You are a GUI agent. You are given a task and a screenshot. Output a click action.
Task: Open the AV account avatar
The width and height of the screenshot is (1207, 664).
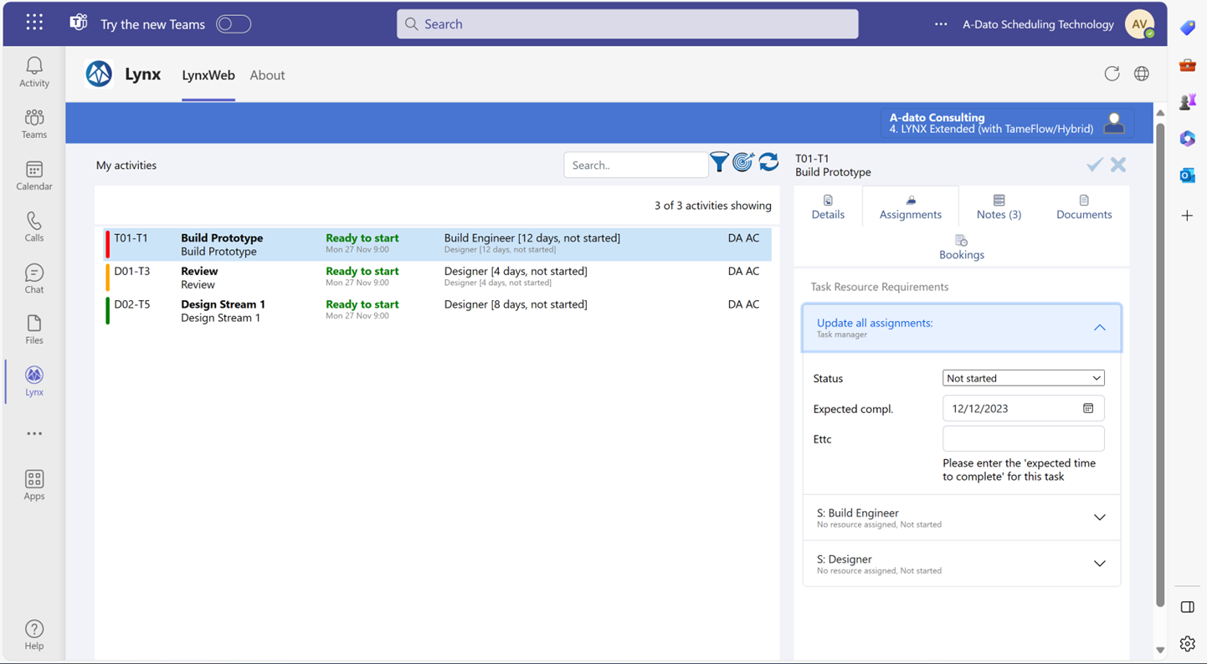(x=1140, y=24)
